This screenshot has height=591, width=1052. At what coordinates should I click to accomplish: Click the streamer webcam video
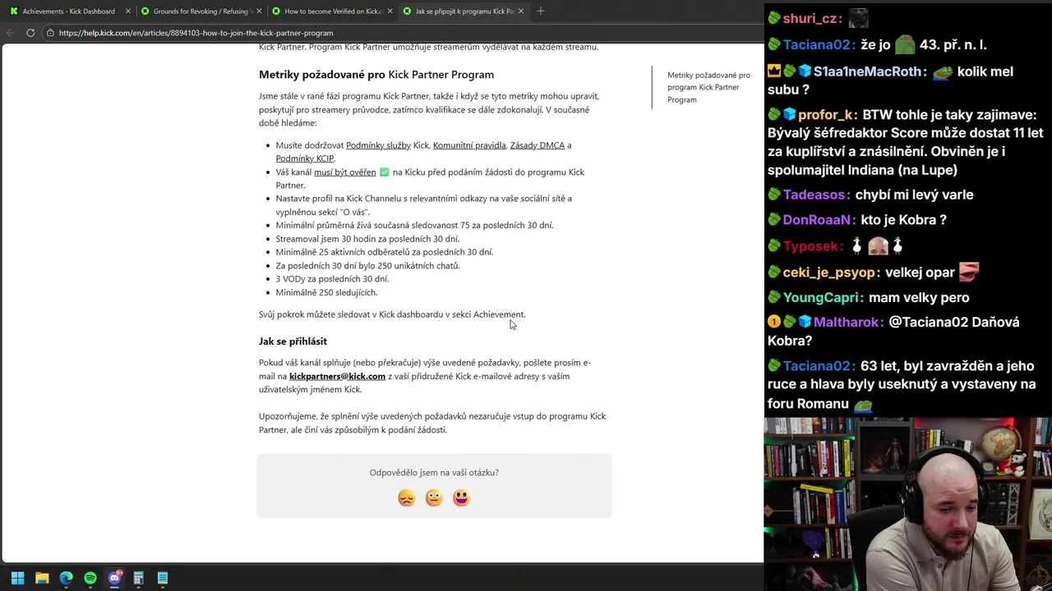click(908, 504)
